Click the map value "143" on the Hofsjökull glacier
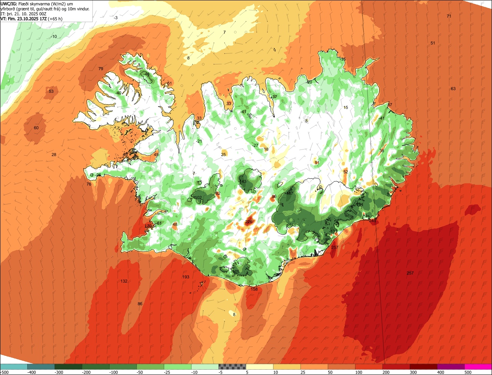Screen dimensions: 492x375 click(x=243, y=182)
